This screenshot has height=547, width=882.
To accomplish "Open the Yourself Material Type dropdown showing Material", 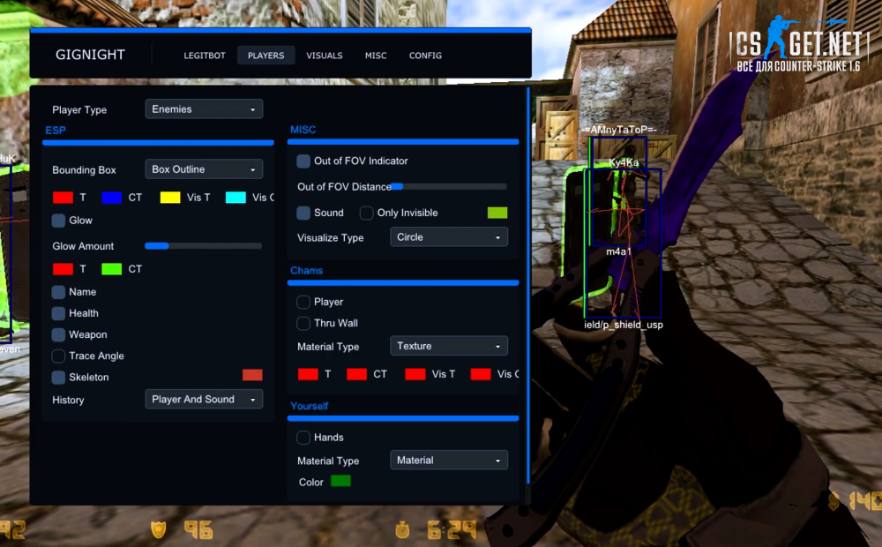I will [449, 461].
